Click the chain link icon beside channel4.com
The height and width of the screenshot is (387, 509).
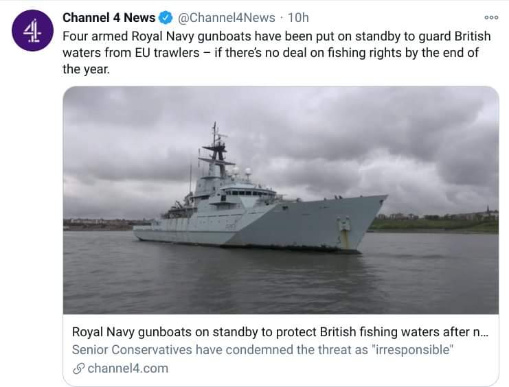(78, 368)
